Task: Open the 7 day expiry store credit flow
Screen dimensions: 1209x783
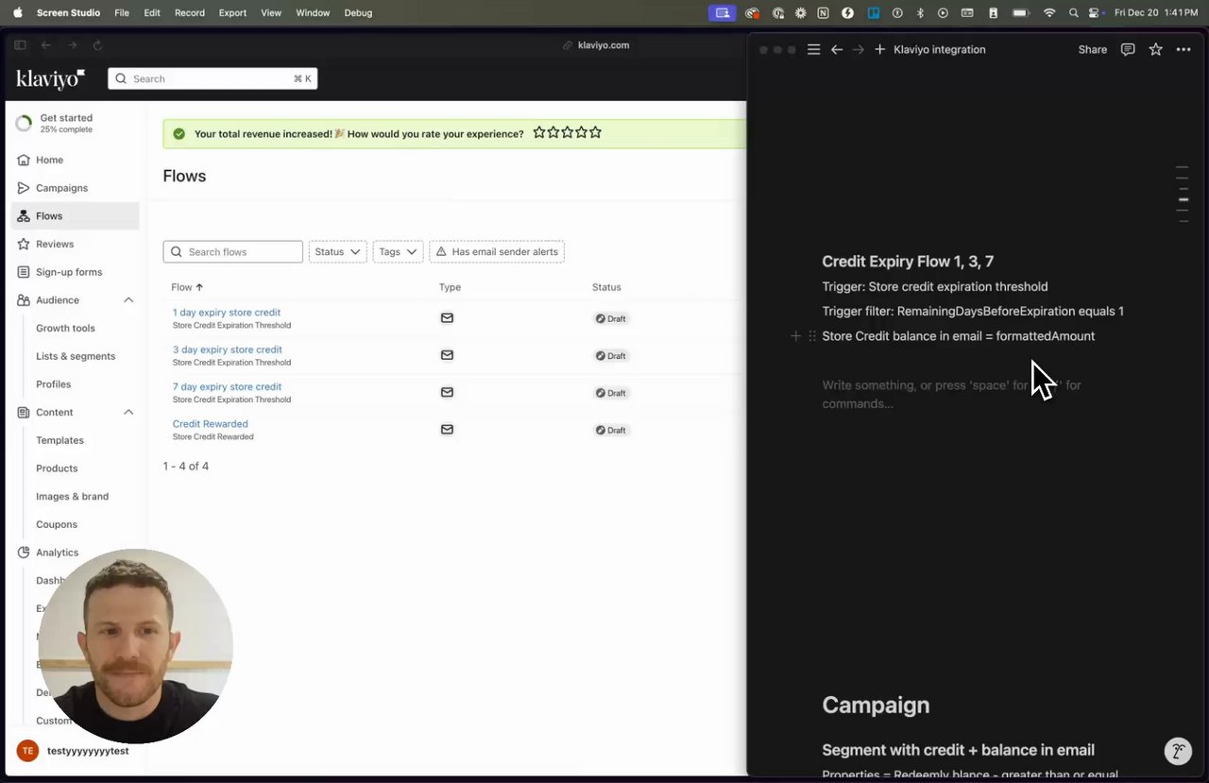Action: [x=227, y=386]
